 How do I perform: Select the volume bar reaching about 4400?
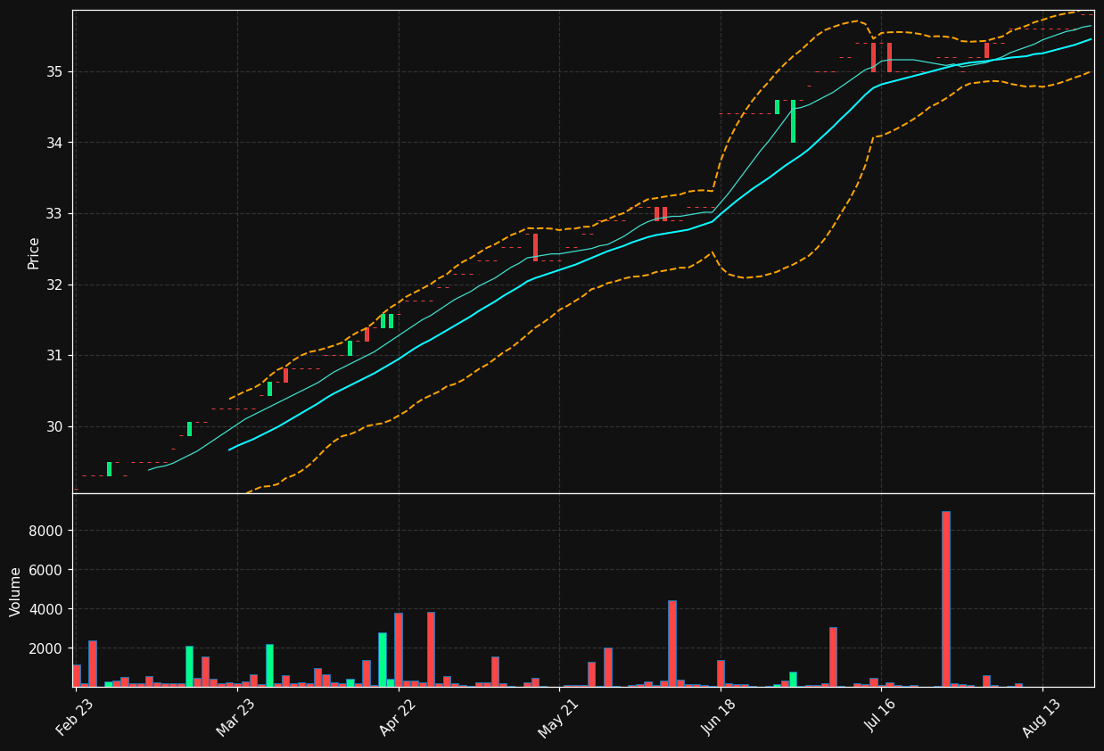pos(672,643)
